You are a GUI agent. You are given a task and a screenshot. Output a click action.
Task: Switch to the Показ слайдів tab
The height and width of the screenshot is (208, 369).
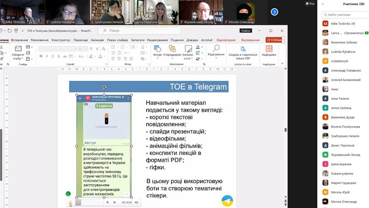tap(118, 40)
